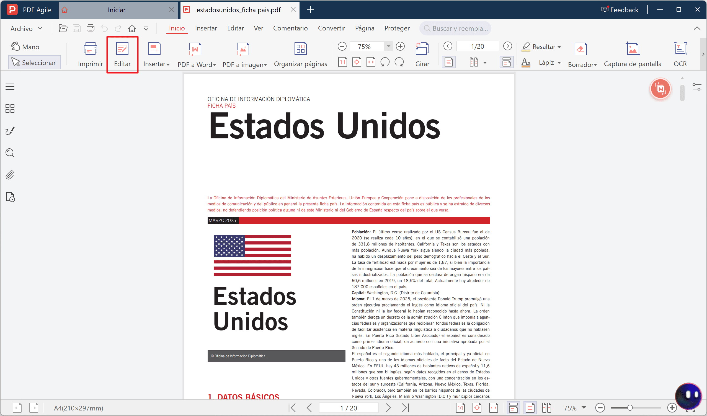The width and height of the screenshot is (707, 416).
Task: Open the Editar menu tab
Action: [x=235, y=28]
